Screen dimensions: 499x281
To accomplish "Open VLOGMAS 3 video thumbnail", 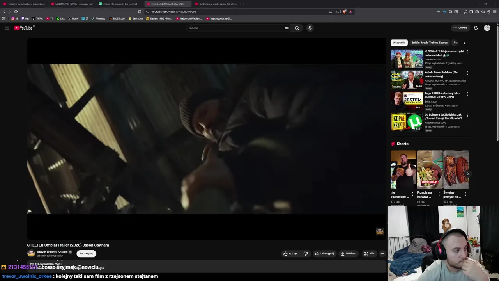I will [x=407, y=59].
